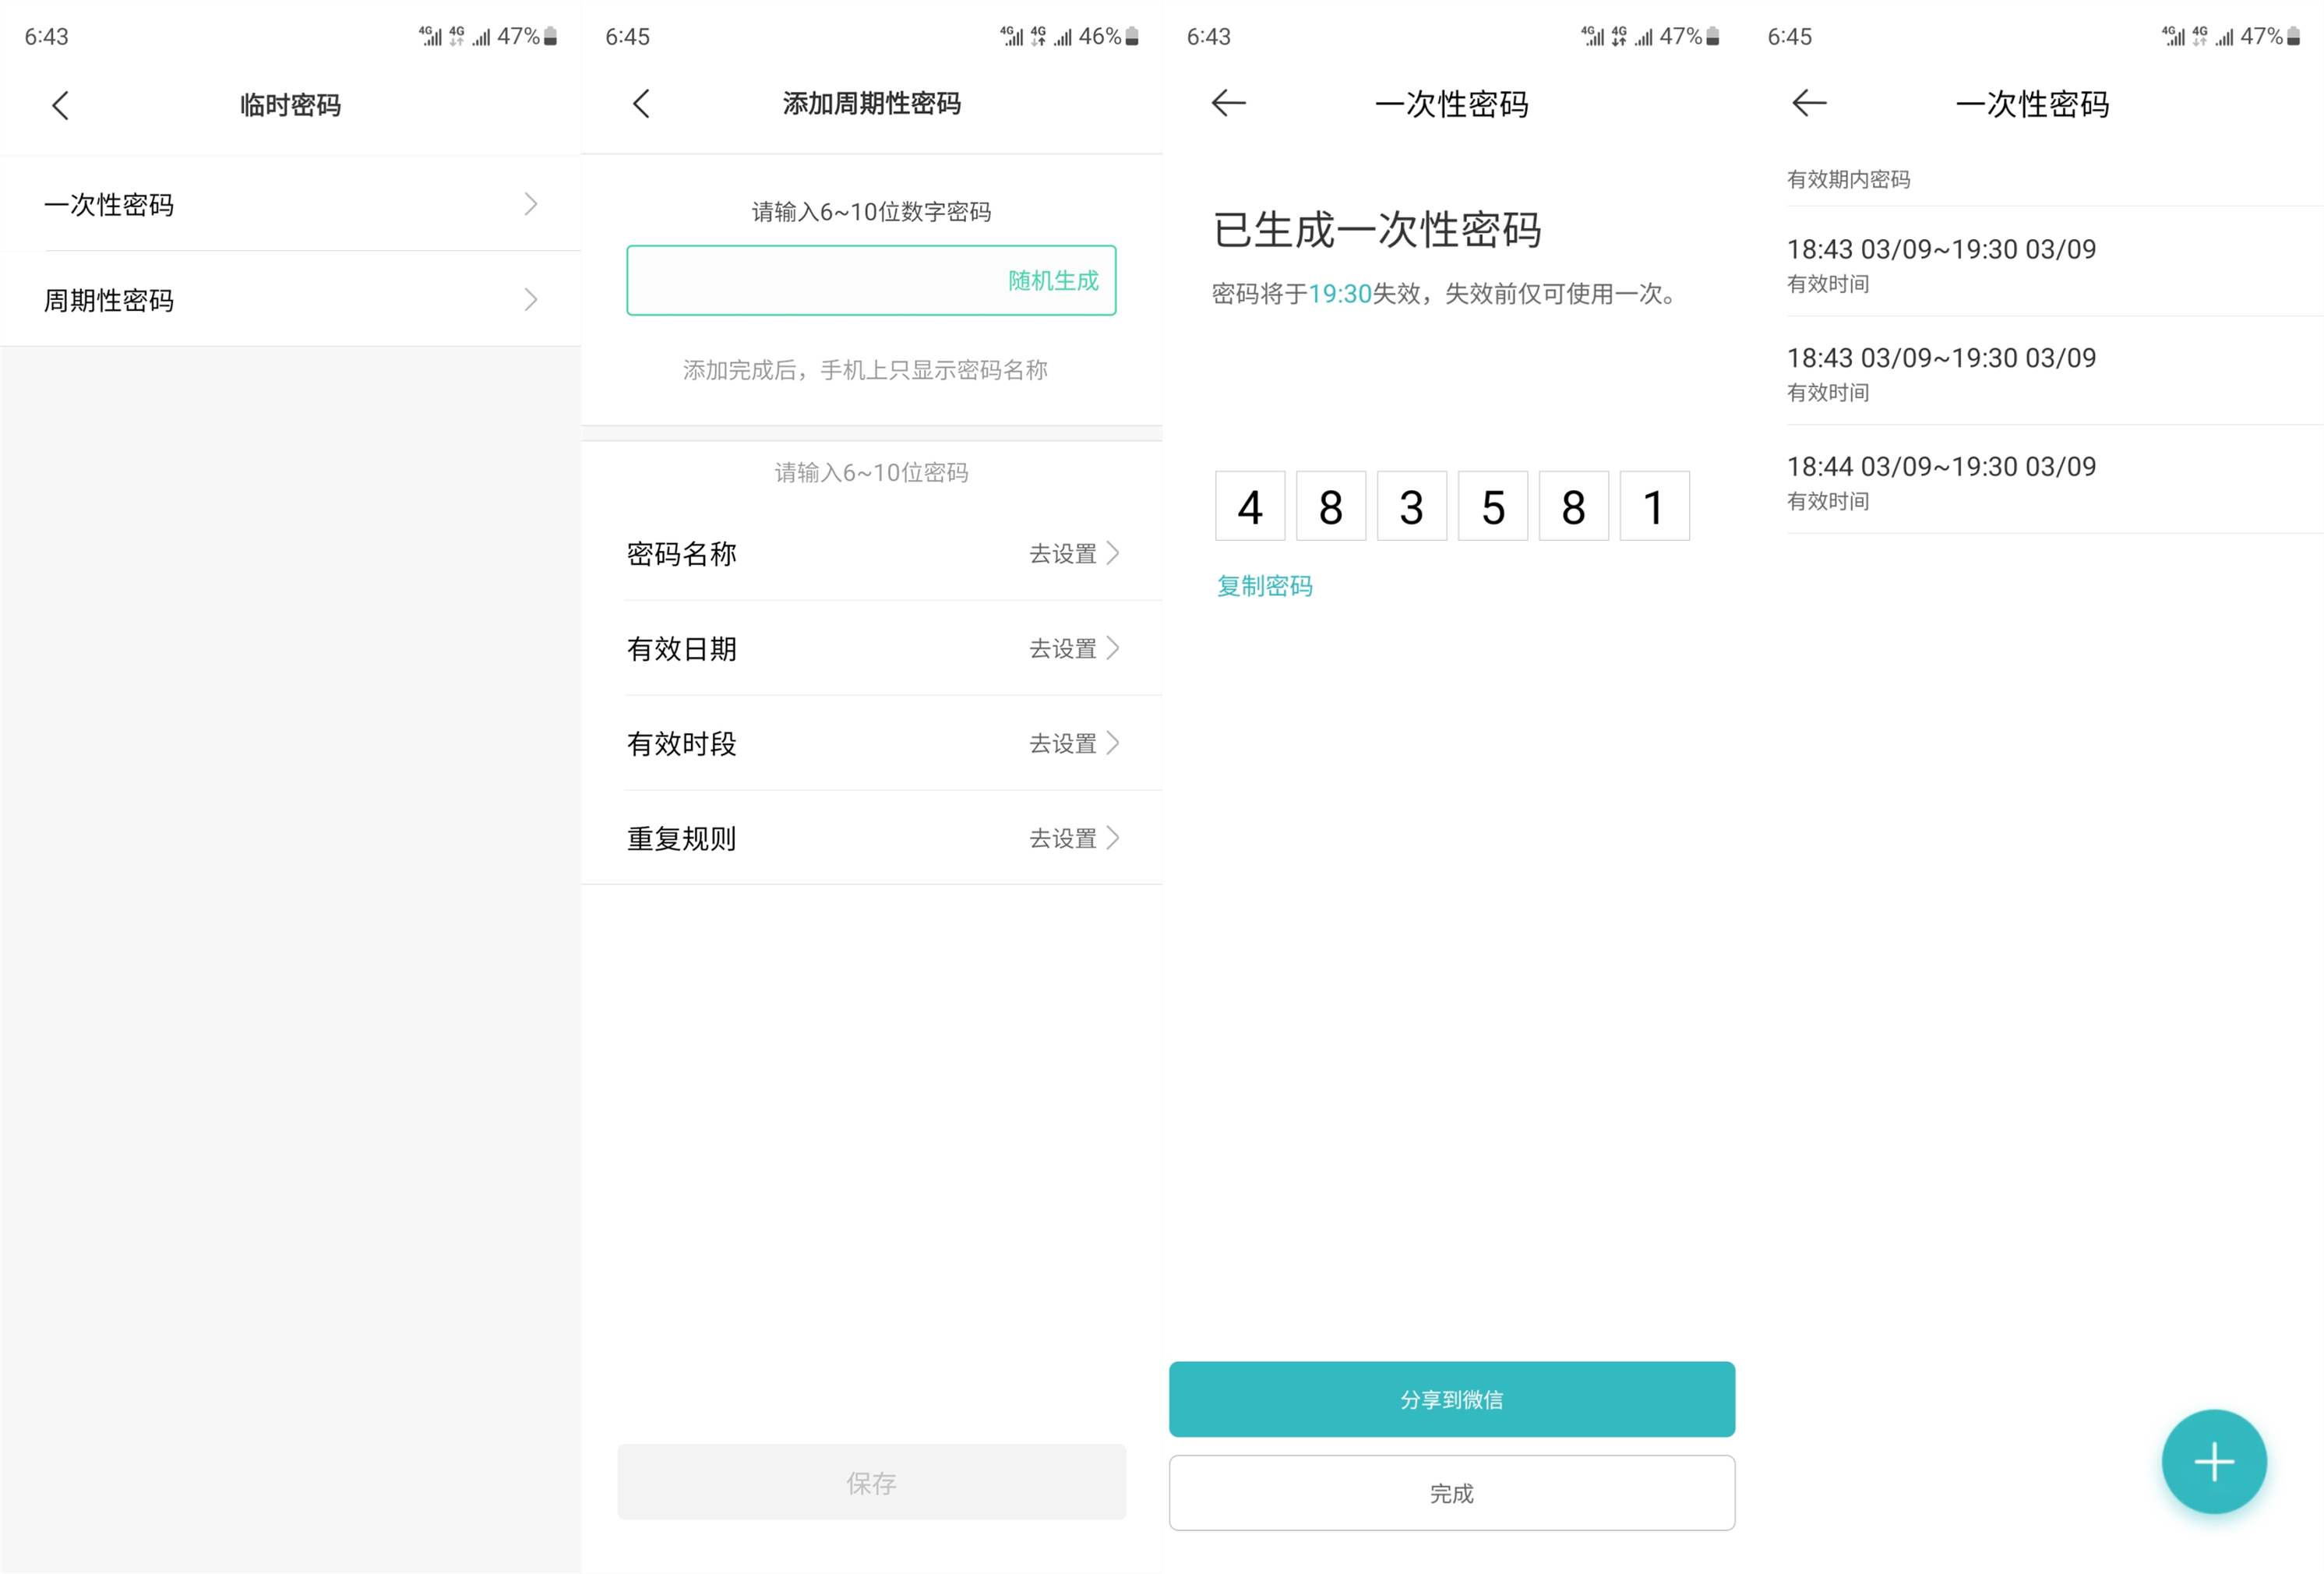Tap the 分享到微信 share button
Screen dimensions: 2324x1574
point(1452,1399)
